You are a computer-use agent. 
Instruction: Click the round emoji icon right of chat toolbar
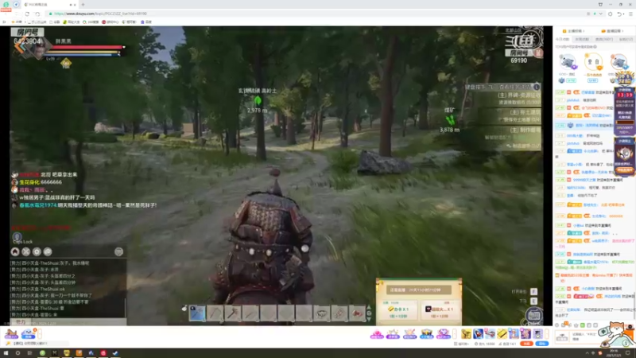[118, 251]
